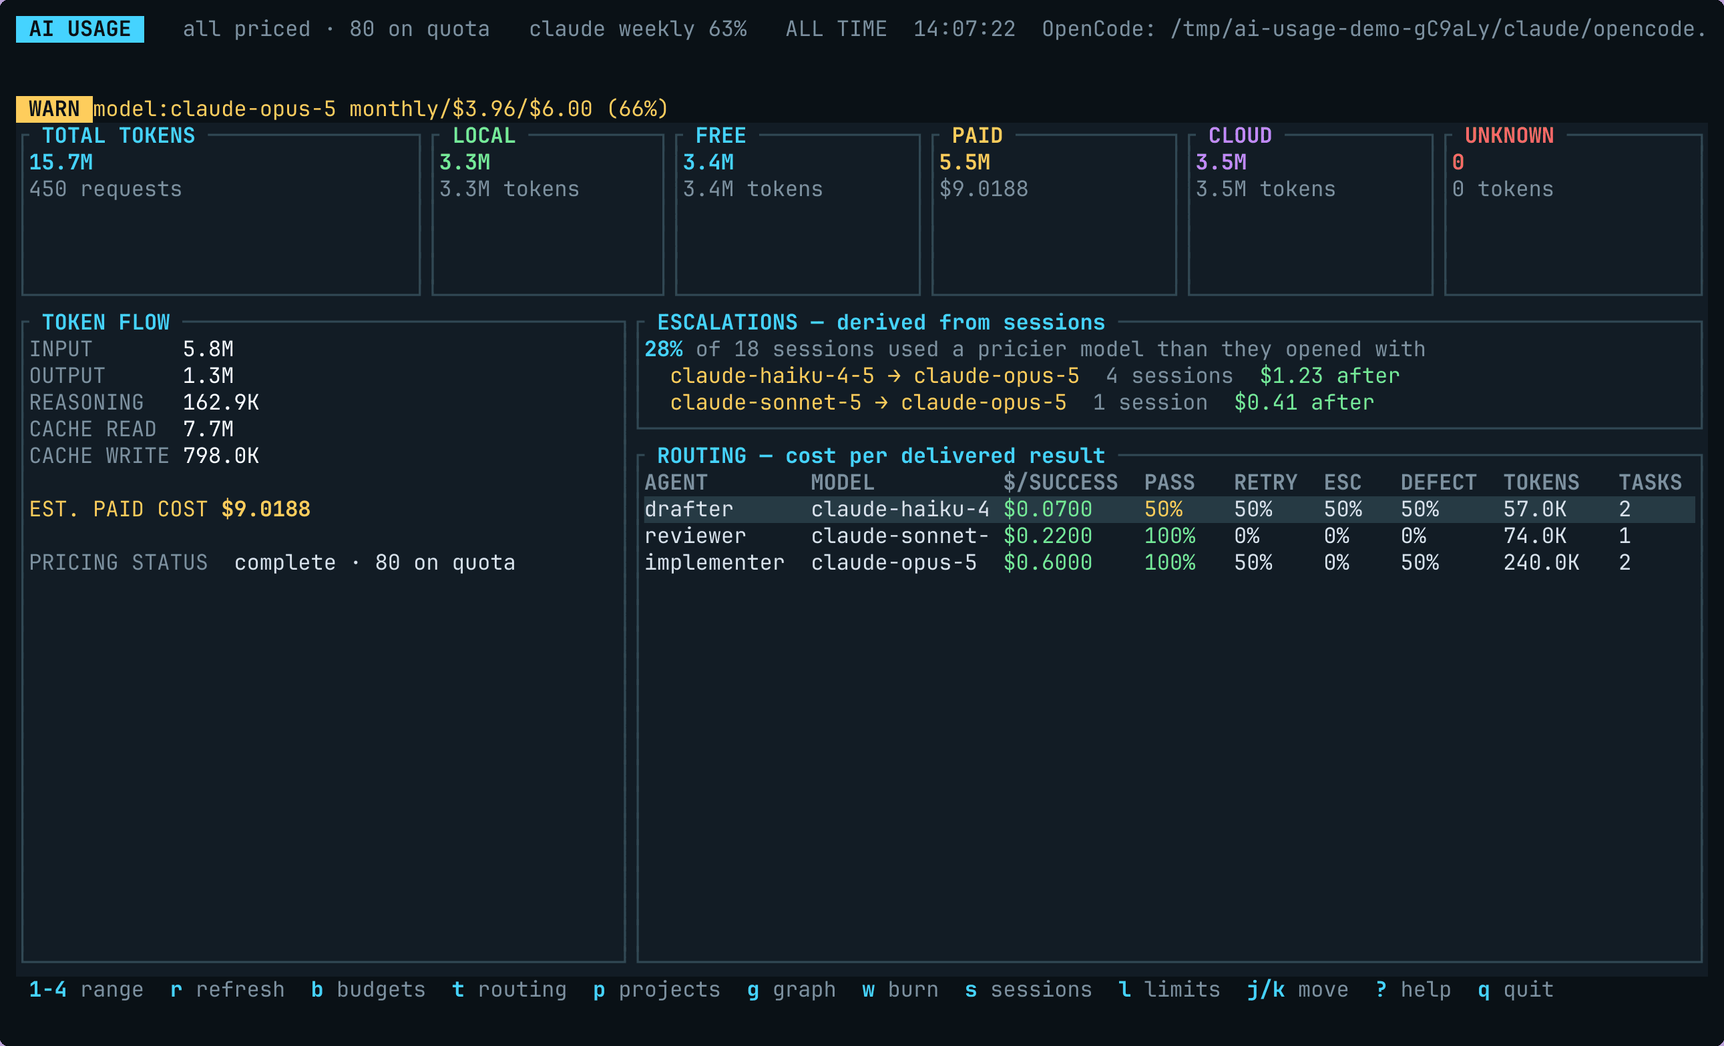This screenshot has height=1046, width=1724.
Task: Click the TOTAL TOKENS card title
Action: [118, 135]
